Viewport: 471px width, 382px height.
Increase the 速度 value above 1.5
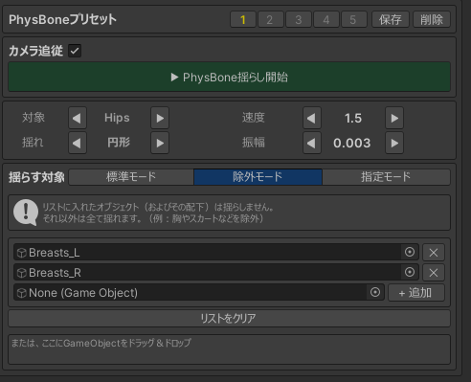[394, 118]
